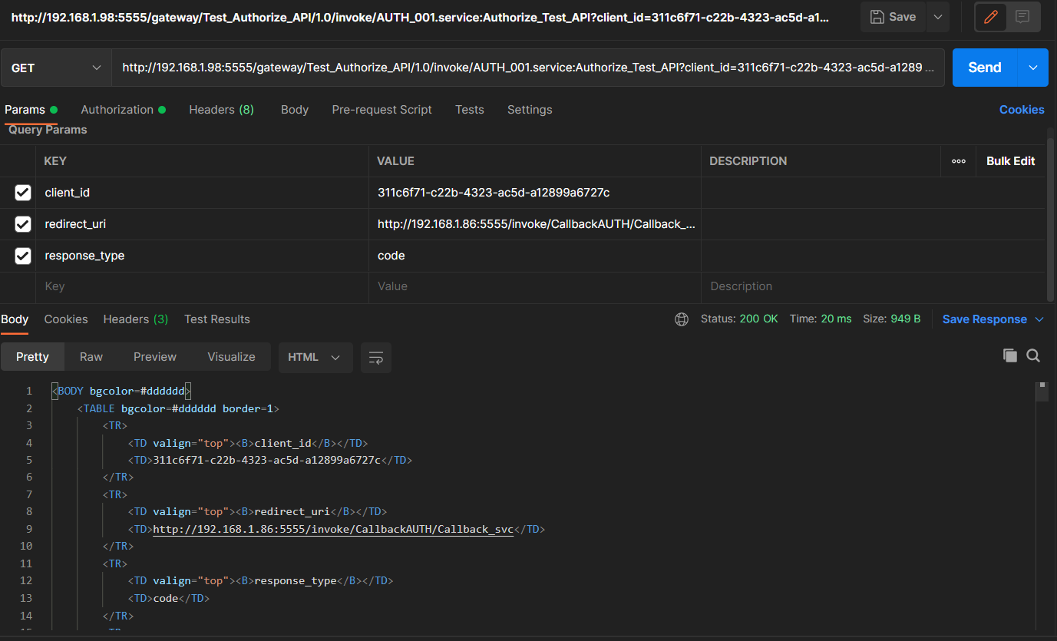Image resolution: width=1057 pixels, height=641 pixels.
Task: Open the comments icon panel
Action: tap(1022, 17)
